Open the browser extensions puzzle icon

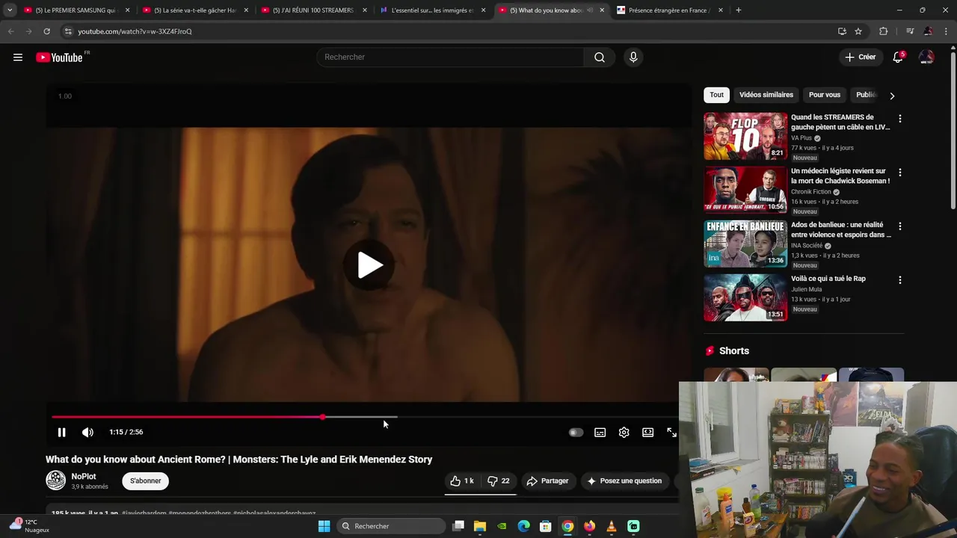point(884,31)
